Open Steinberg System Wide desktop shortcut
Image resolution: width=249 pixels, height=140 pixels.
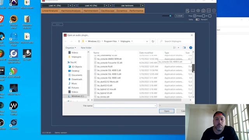(14, 56)
